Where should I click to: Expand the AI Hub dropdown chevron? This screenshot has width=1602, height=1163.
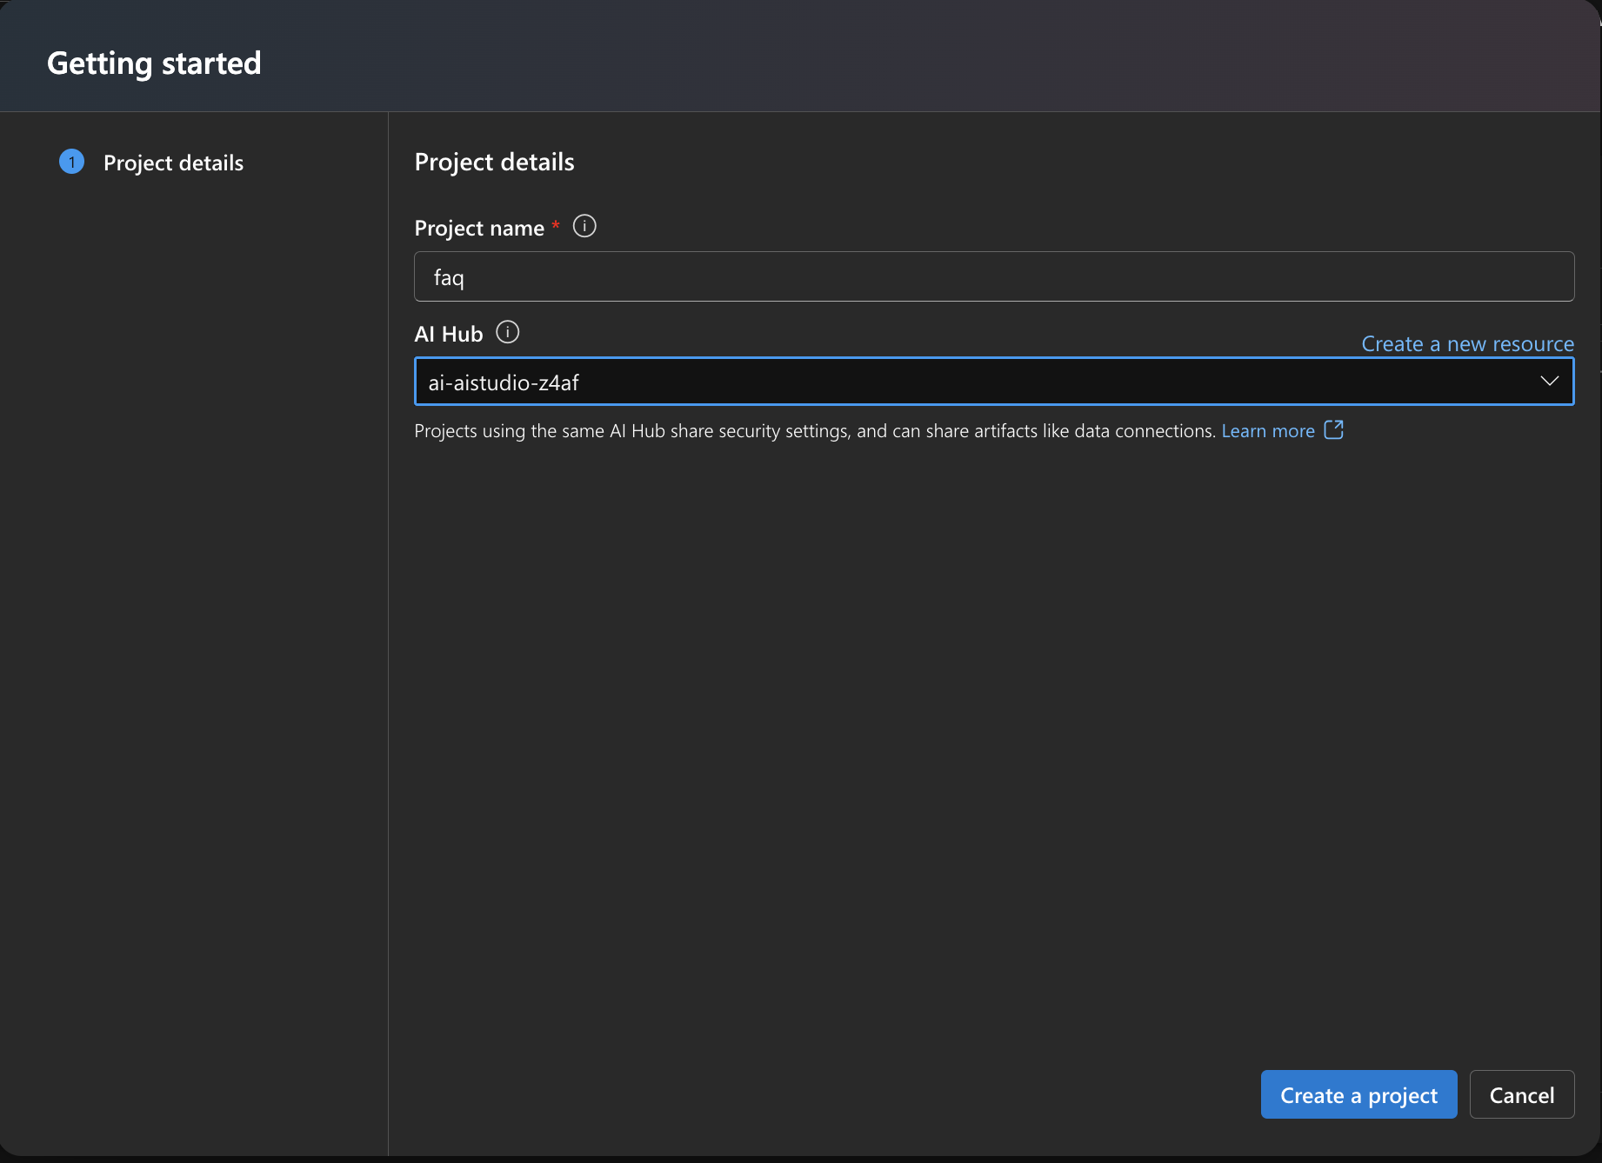coord(1549,381)
